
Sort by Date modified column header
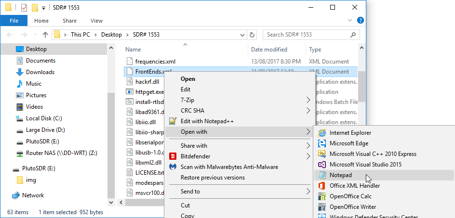(269, 50)
